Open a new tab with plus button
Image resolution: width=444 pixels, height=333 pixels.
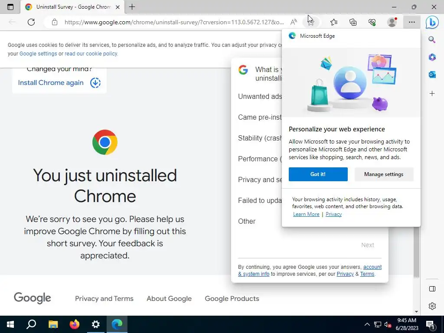pyautogui.click(x=132, y=7)
